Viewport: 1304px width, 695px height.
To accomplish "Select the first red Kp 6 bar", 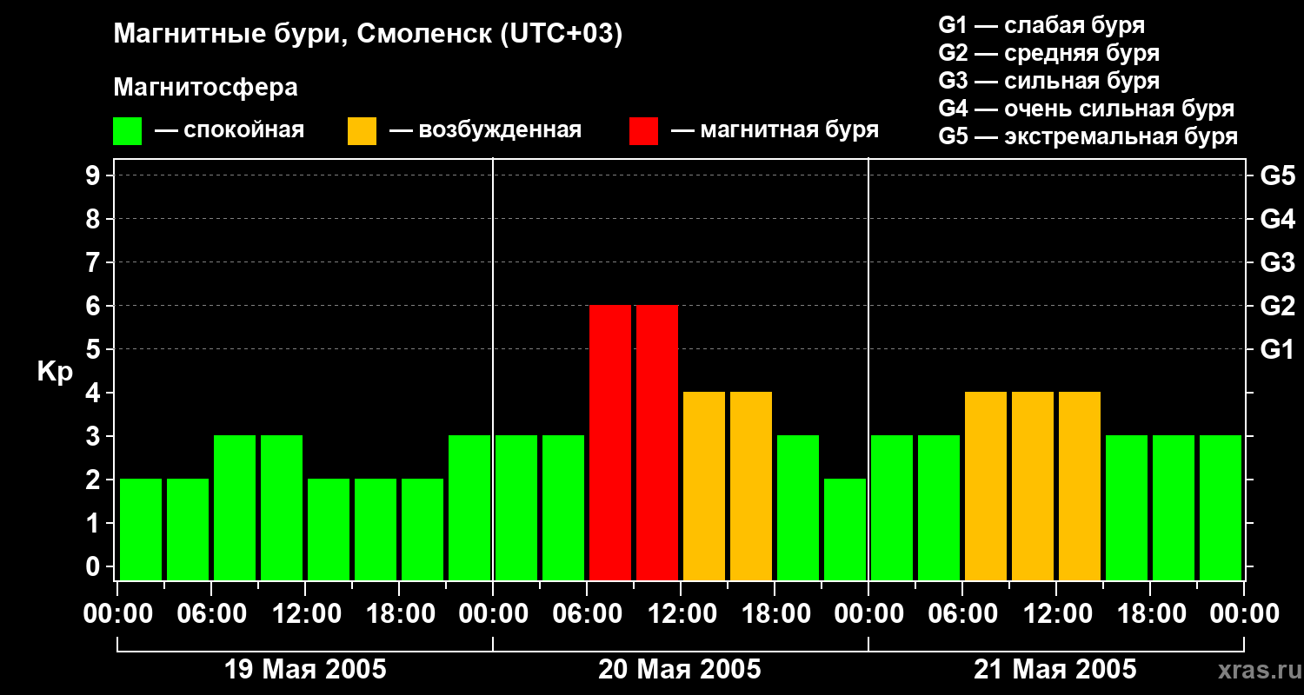I will [610, 443].
